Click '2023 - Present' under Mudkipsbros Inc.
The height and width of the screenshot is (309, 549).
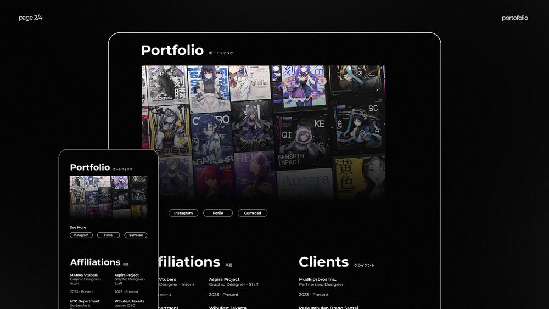[313, 295]
